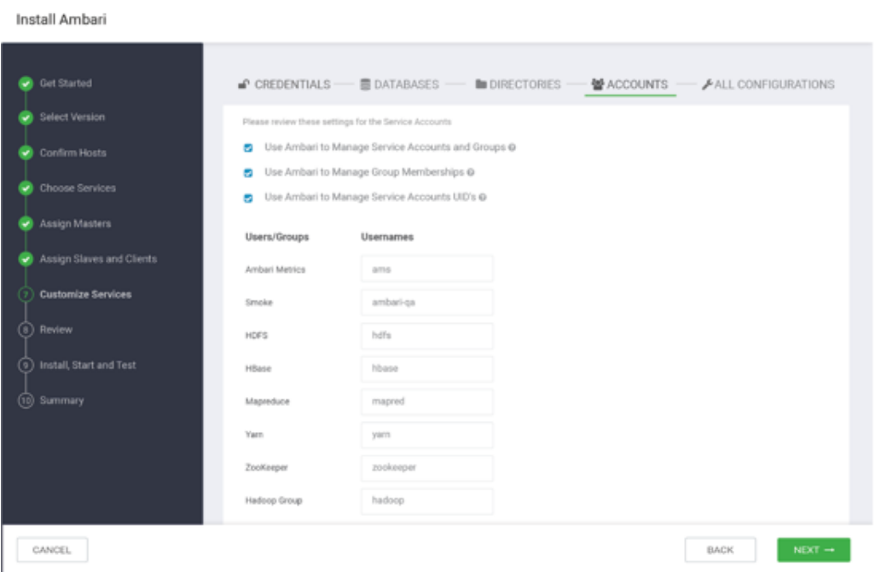Go to Get Started step

(66, 84)
